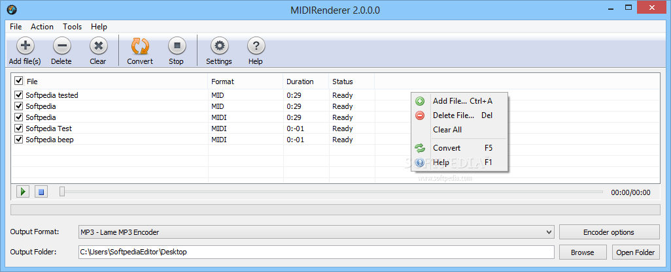Choose Add File... in context menu
Image resolution: width=671 pixels, height=272 pixels.
coord(460,101)
